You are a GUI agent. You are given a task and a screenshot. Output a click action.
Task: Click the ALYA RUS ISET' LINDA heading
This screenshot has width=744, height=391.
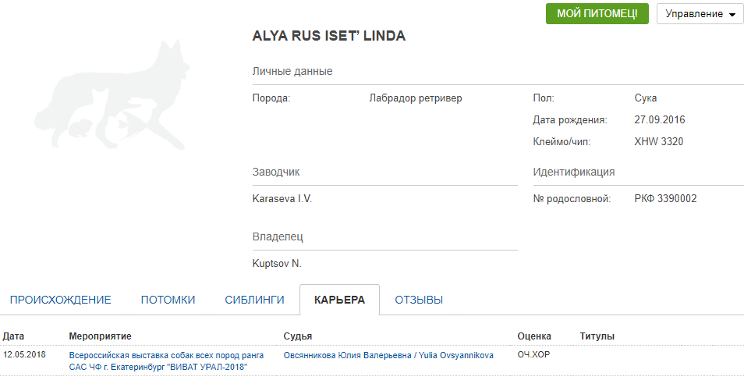(x=329, y=37)
